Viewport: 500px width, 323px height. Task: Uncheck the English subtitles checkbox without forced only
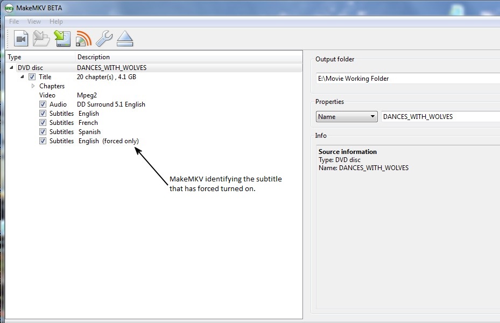pyautogui.click(x=43, y=114)
